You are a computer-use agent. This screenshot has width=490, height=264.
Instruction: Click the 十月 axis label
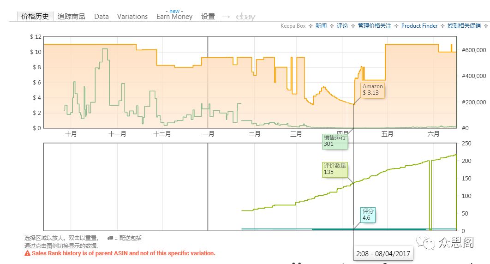71,134
